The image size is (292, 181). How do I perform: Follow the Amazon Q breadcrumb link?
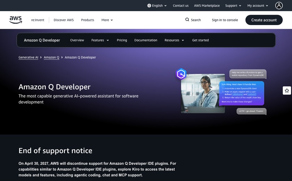tap(51, 57)
